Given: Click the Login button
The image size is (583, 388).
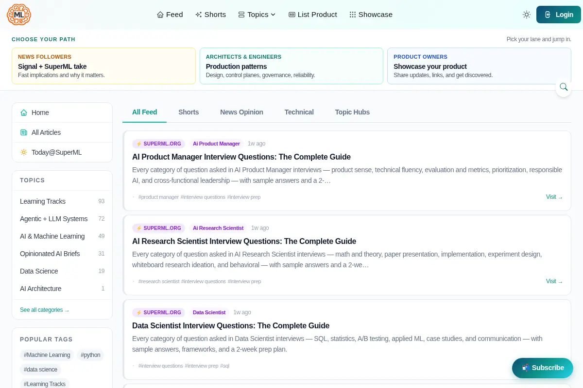Looking at the screenshot, I should point(559,15).
